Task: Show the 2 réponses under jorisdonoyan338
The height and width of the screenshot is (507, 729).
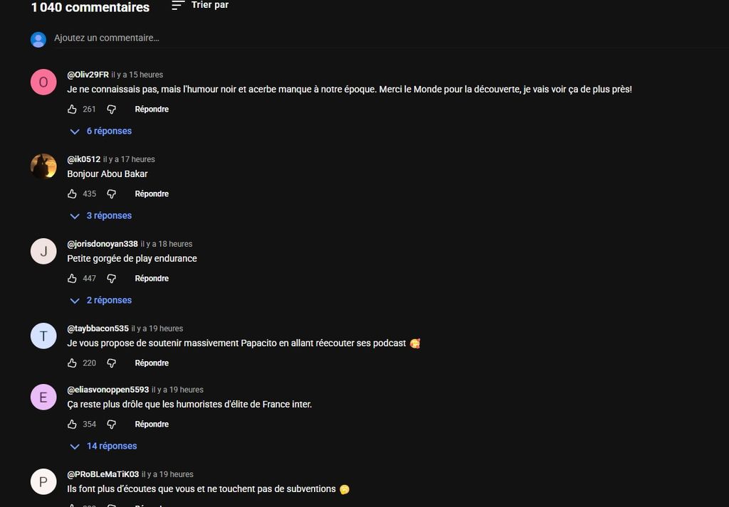Action: click(100, 300)
